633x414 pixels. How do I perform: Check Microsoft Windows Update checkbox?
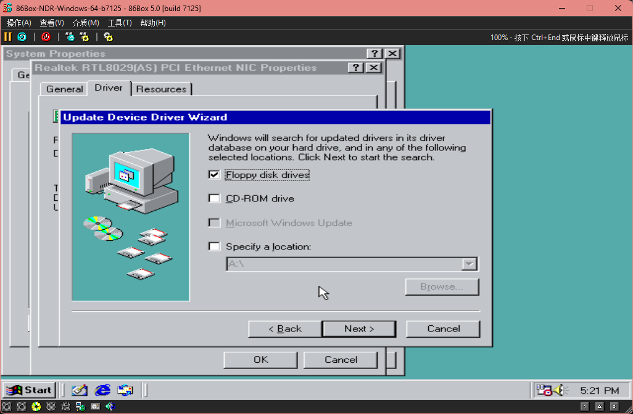[x=214, y=222]
